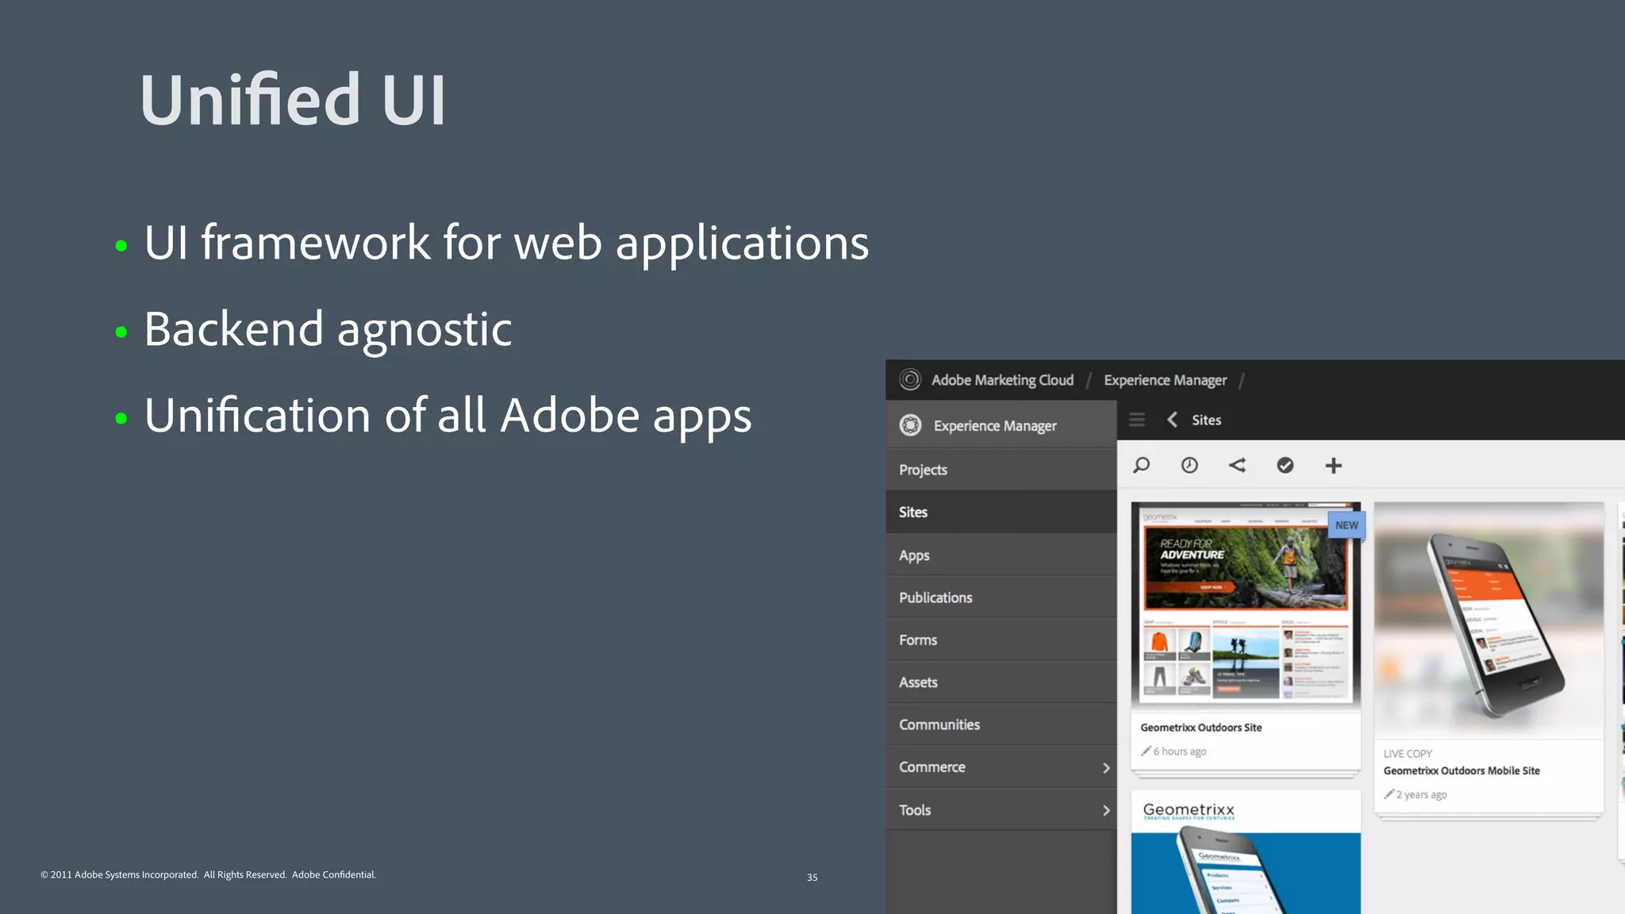
Task: Click the Experience Manager rail logo icon
Action: tap(910, 425)
